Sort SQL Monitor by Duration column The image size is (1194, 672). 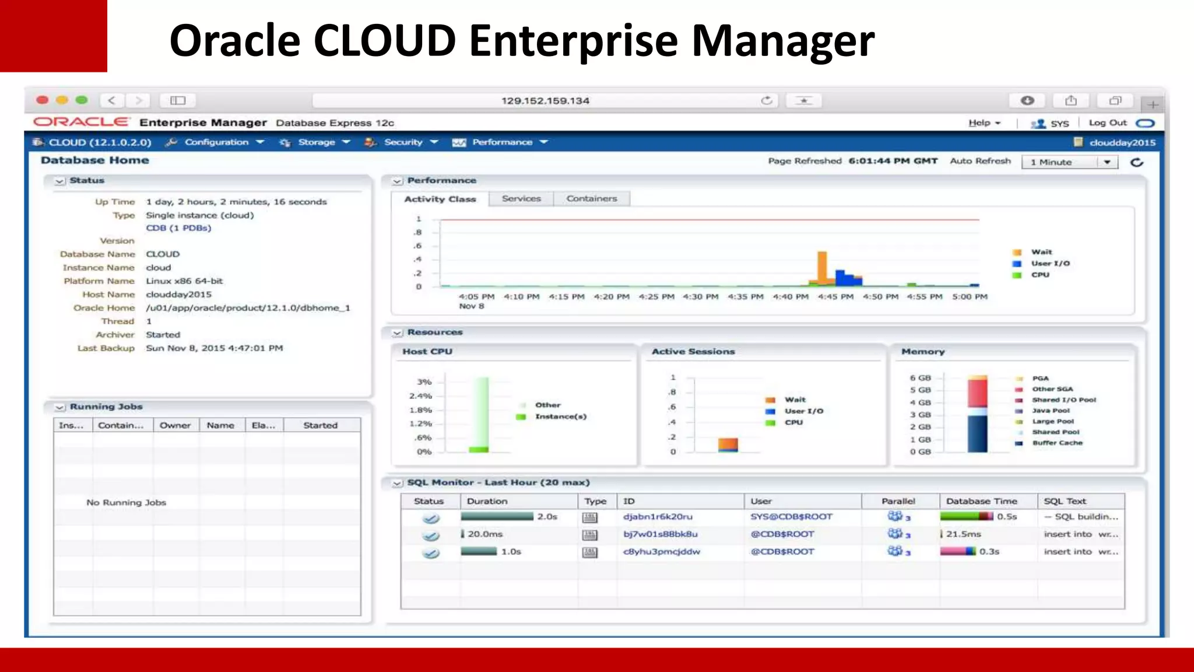coord(519,501)
